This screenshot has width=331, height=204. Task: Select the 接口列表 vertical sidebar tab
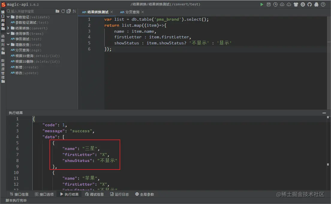coord(3,20)
